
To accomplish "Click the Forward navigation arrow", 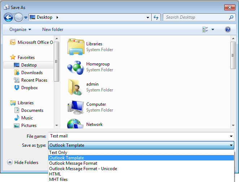I will [18, 18].
